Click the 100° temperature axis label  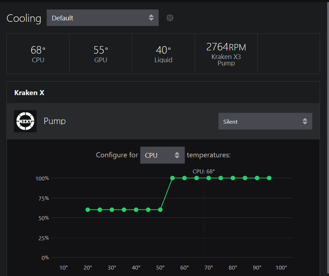click(x=281, y=268)
